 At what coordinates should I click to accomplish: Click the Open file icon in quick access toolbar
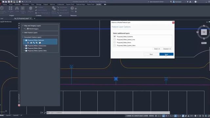tap(6, 2)
